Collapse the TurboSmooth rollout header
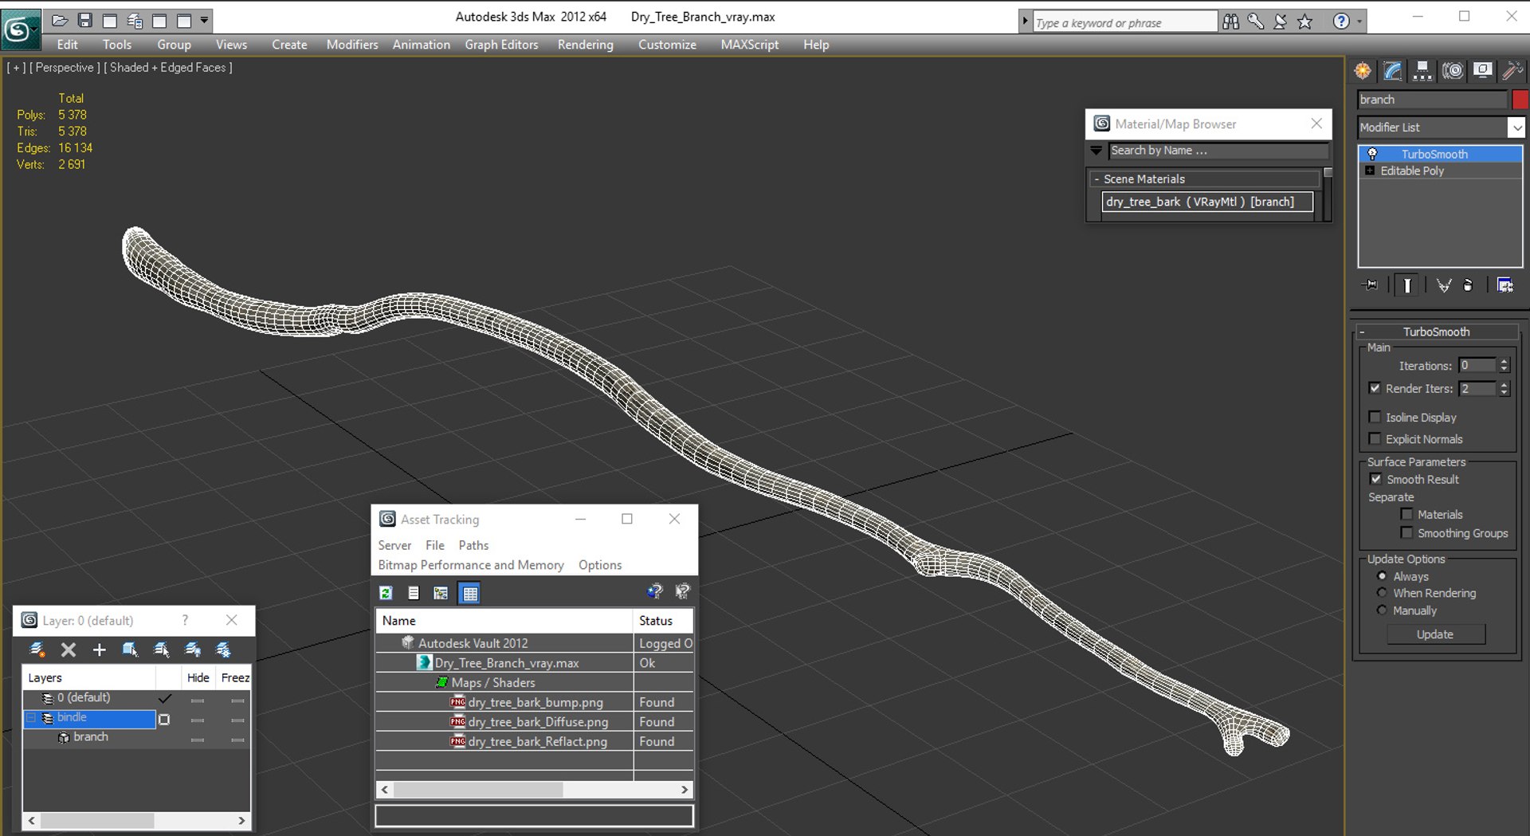The width and height of the screenshot is (1530, 836). 1437,332
